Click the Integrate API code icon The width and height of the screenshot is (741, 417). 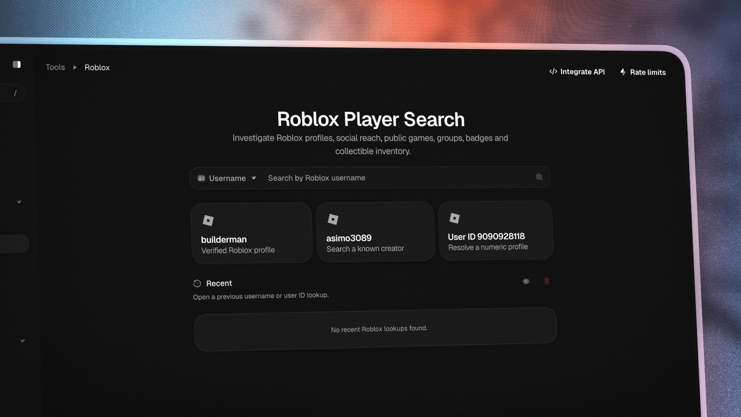point(553,71)
